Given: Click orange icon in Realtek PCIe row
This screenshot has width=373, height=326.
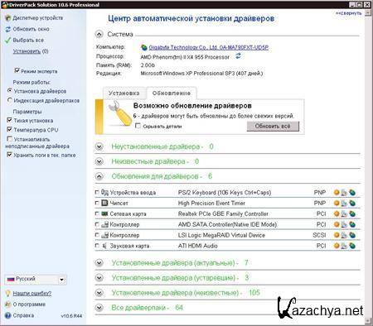Looking at the screenshot, I should pyautogui.click(x=337, y=213).
